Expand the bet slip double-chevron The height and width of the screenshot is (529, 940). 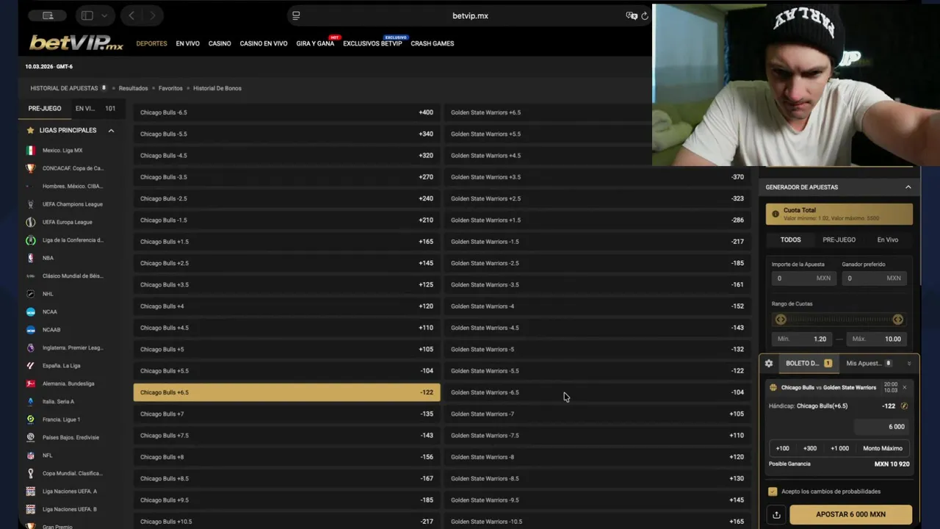[908, 364]
